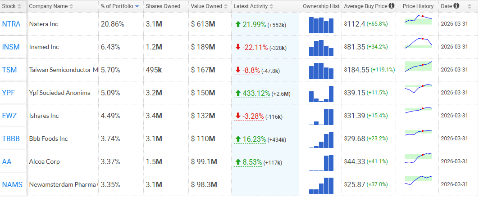Click Natera Inc company name

43,24
